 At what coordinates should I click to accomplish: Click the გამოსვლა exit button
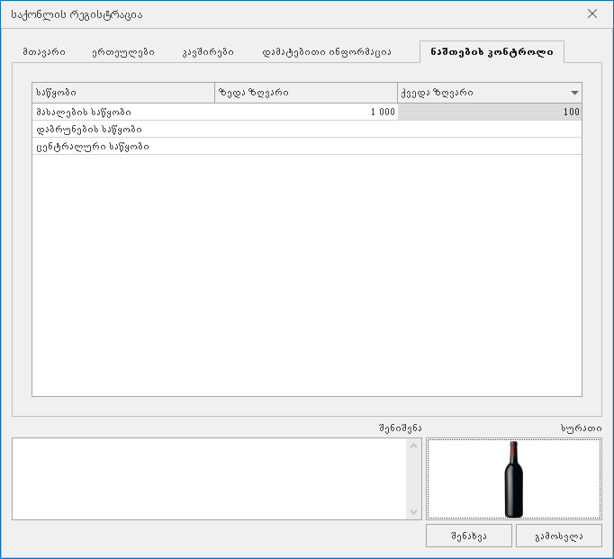point(559,536)
